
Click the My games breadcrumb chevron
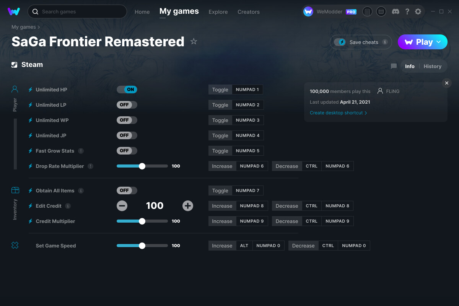(39, 27)
